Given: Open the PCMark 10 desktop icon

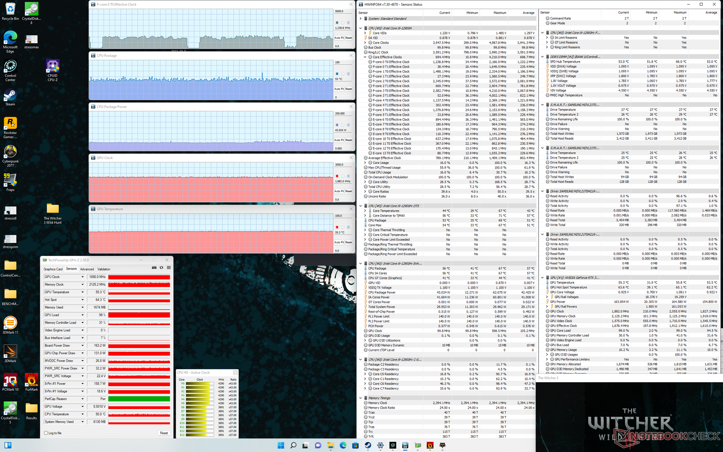Looking at the screenshot, I should [10, 382].
